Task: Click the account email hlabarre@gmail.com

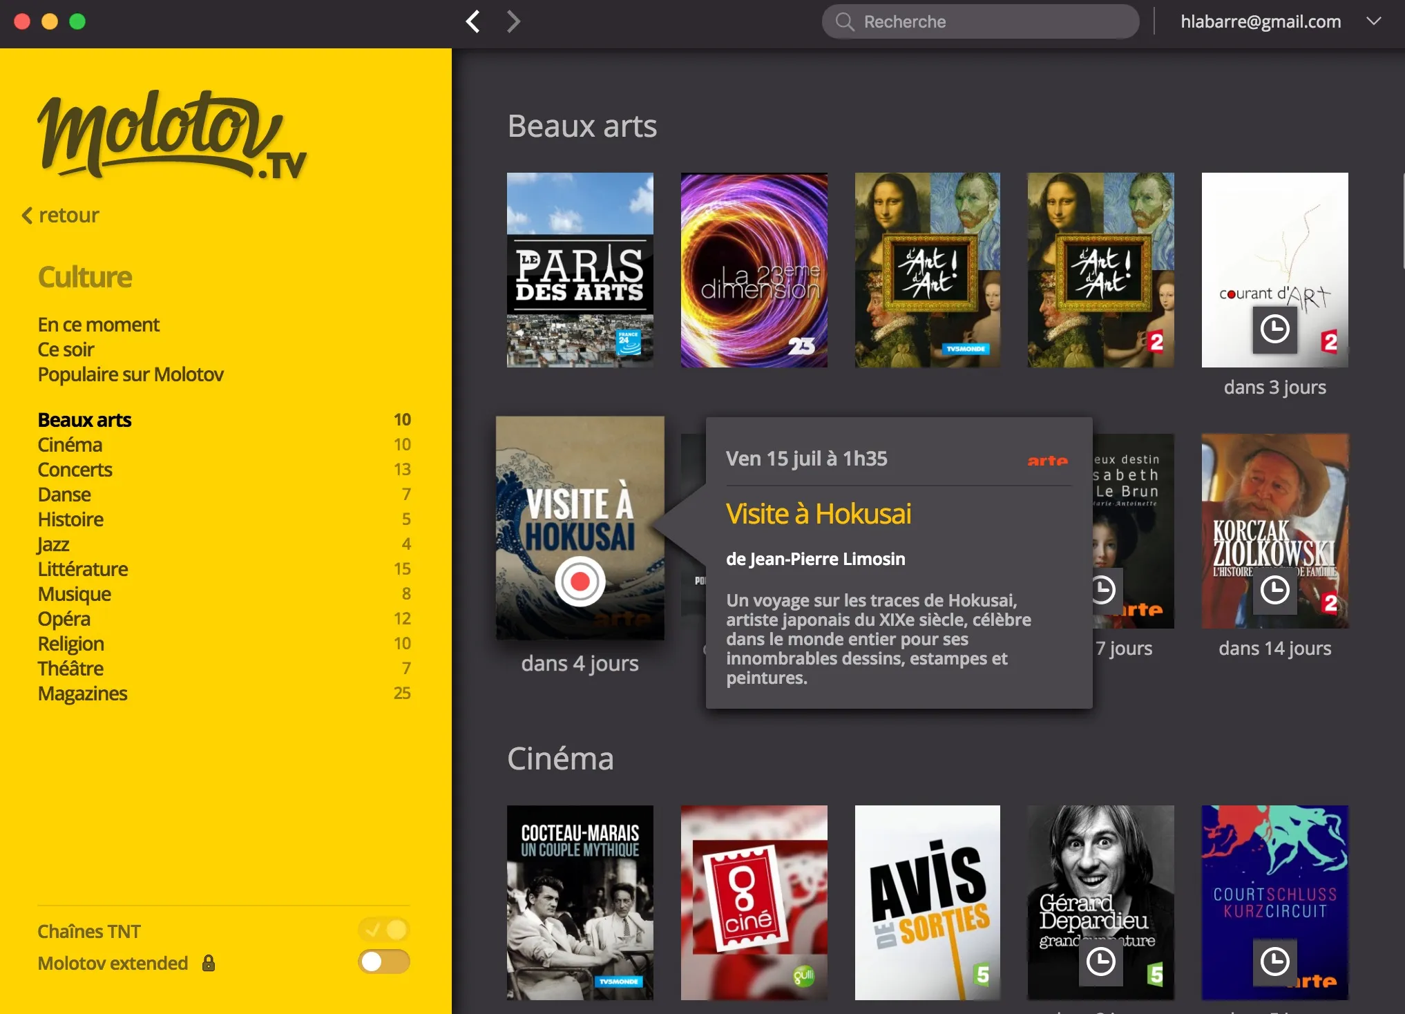Action: tap(1261, 21)
